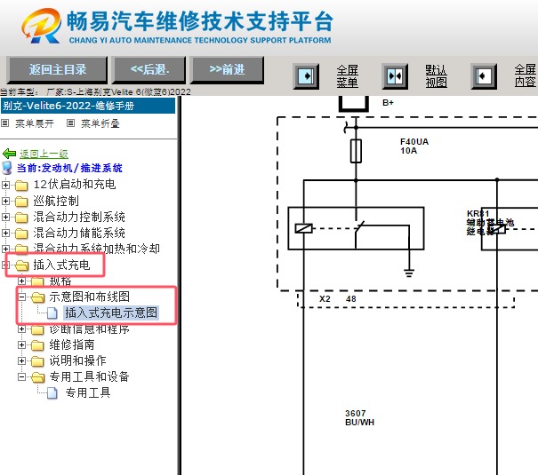Open the 插入式充电示意图 document
This screenshot has height=475, width=538.
click(111, 313)
